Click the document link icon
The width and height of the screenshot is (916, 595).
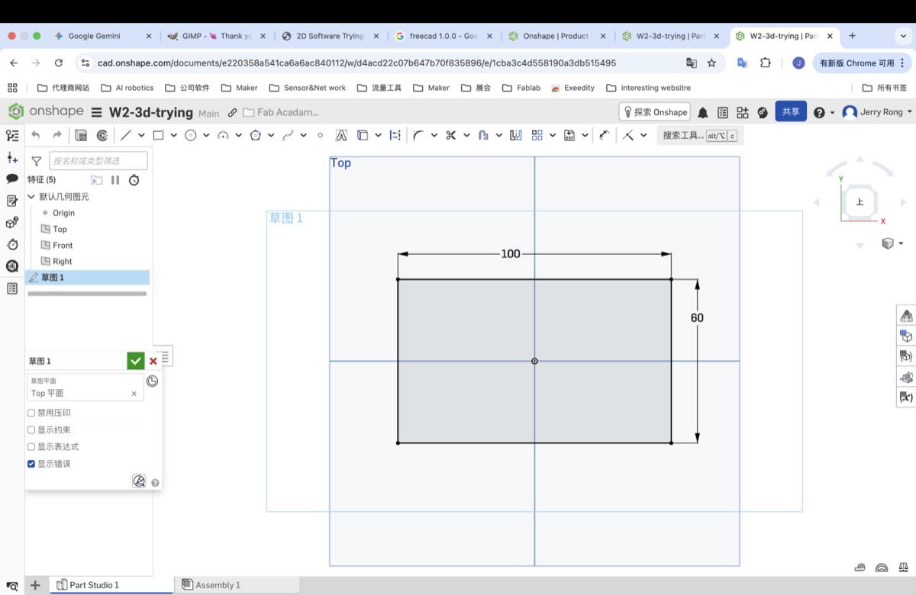coord(232,112)
